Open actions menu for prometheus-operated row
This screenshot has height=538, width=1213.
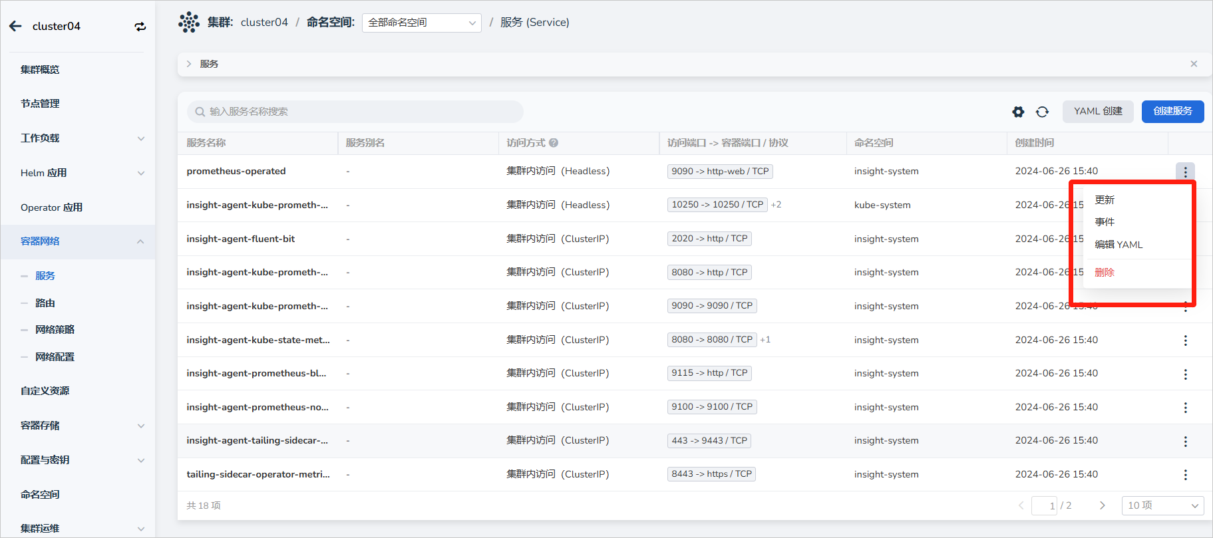[1185, 172]
